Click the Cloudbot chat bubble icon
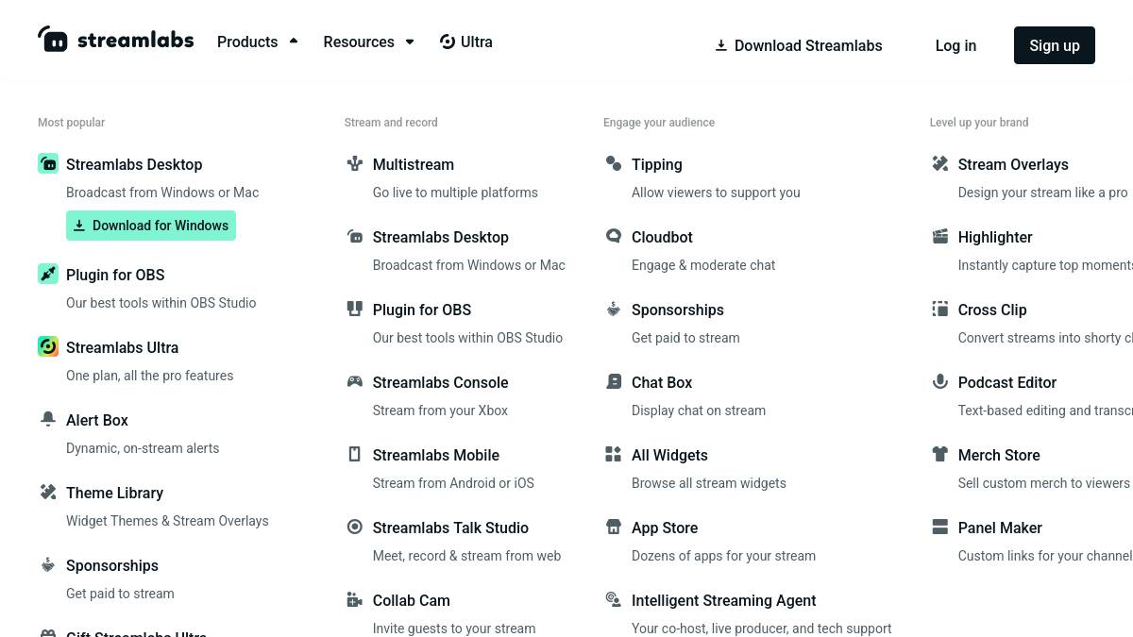 (614, 236)
